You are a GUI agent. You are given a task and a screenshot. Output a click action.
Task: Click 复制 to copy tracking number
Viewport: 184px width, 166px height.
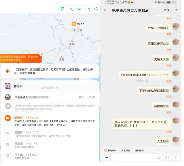[x=81, y=97]
